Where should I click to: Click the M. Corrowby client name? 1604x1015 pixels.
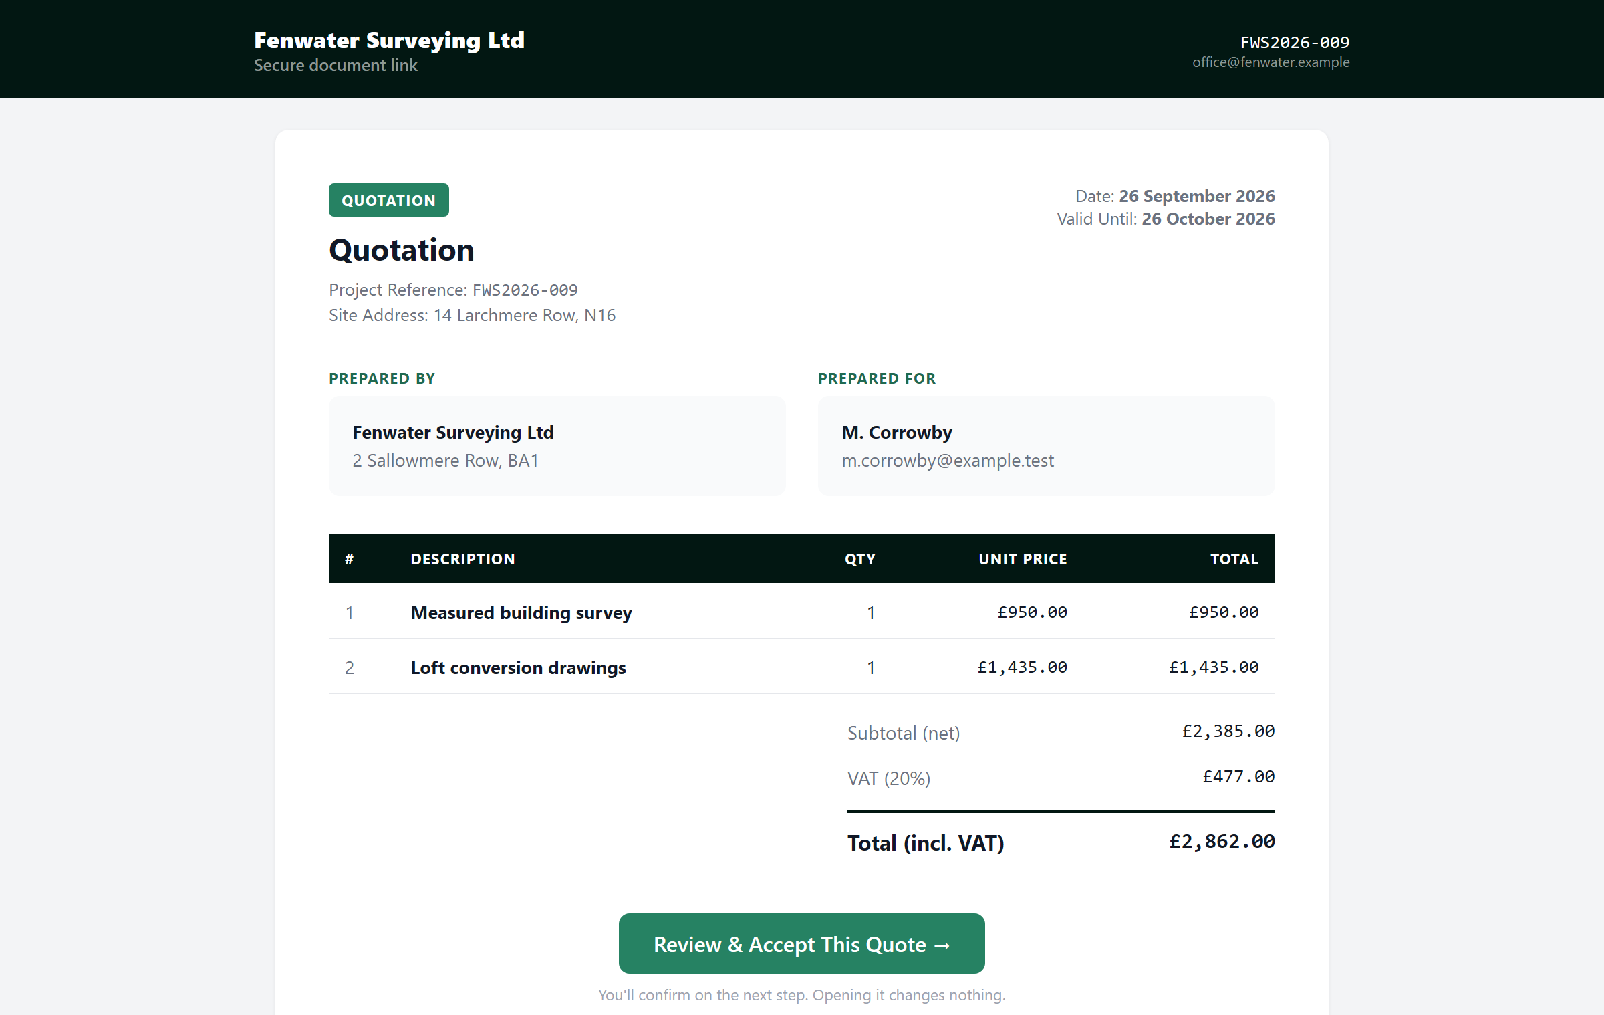point(897,433)
